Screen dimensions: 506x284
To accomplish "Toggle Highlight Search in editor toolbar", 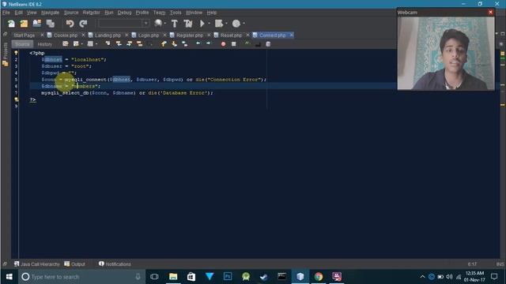I will pyautogui.click(x=140, y=44).
